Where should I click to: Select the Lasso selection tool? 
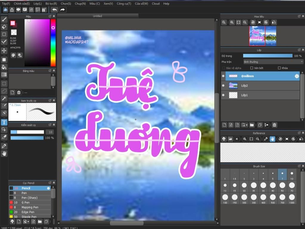pyautogui.click(x=4, y=91)
